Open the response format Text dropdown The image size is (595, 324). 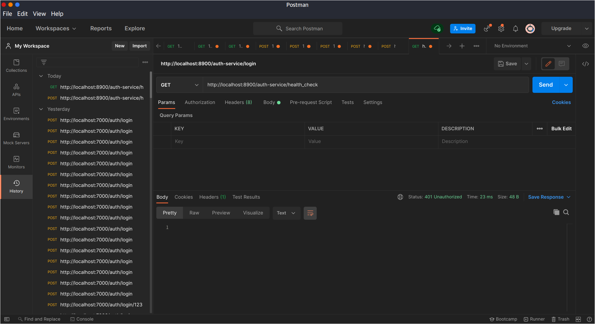[x=286, y=213]
